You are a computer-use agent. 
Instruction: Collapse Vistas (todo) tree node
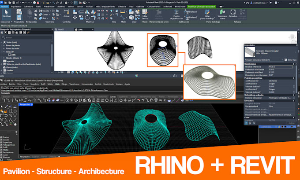pos(2,42)
